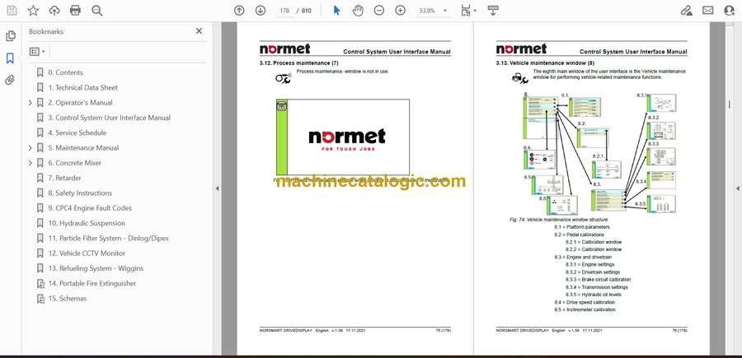
Task: Expand the right tools pane arrow
Action: point(737,188)
